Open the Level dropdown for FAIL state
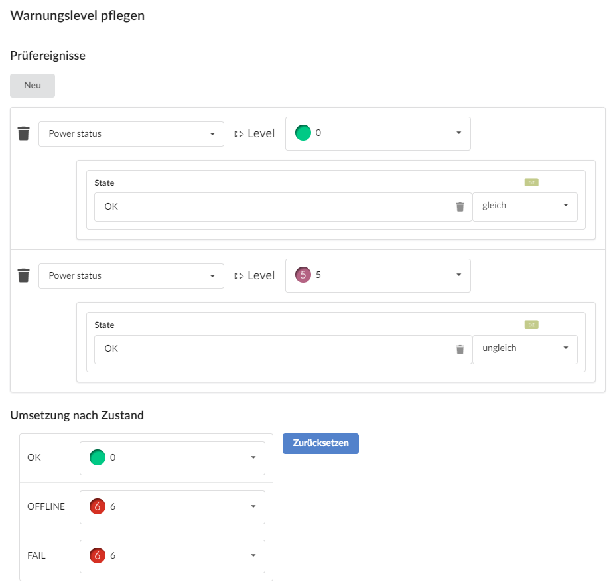Screen dimensions: 615x588 (172, 556)
